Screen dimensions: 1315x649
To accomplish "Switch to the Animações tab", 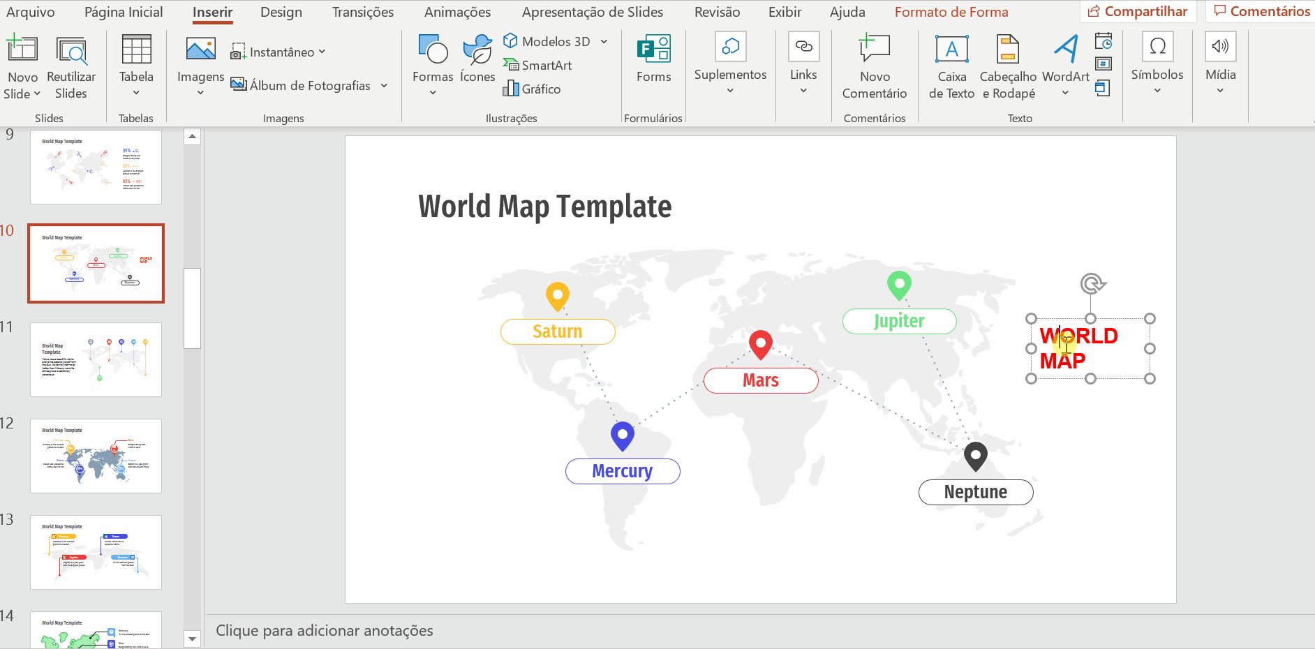I will coord(457,12).
